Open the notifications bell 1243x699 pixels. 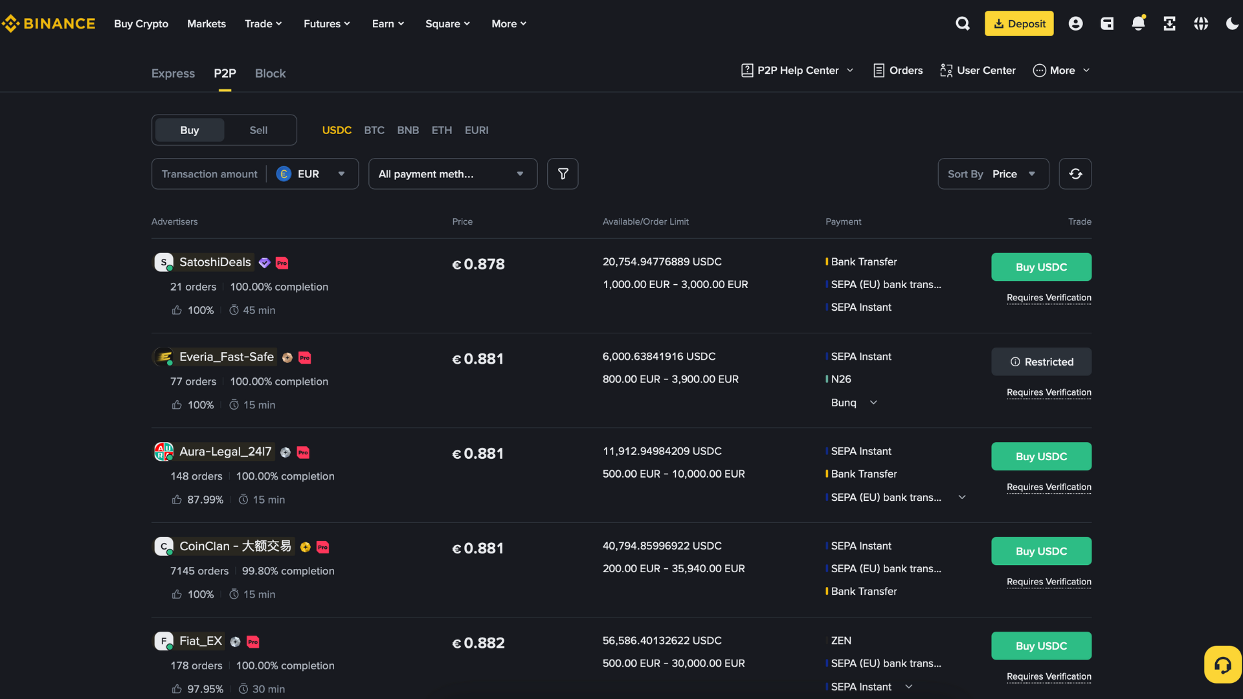(x=1138, y=23)
